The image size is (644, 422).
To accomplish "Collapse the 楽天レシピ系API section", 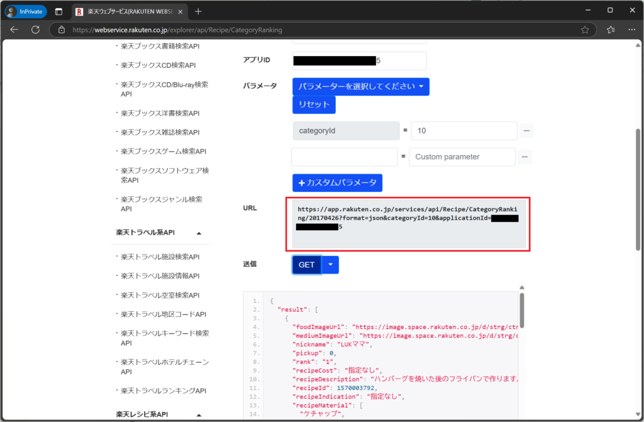I will tap(199, 414).
